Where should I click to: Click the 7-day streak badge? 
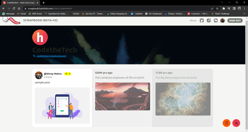pyautogui.click(x=68, y=73)
